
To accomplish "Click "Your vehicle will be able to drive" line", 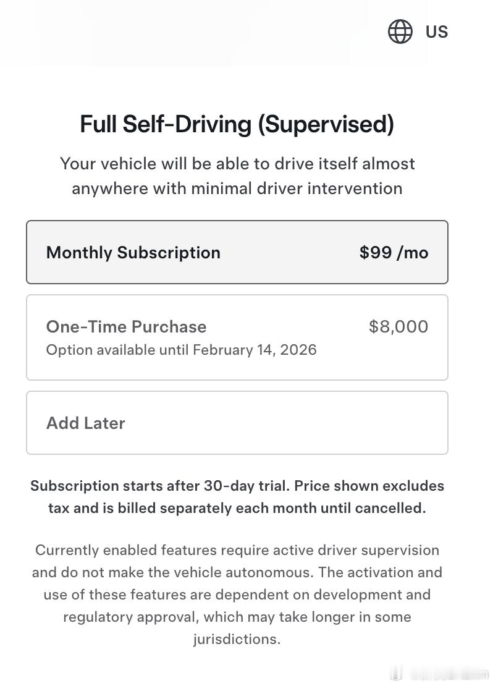I will pos(237,164).
